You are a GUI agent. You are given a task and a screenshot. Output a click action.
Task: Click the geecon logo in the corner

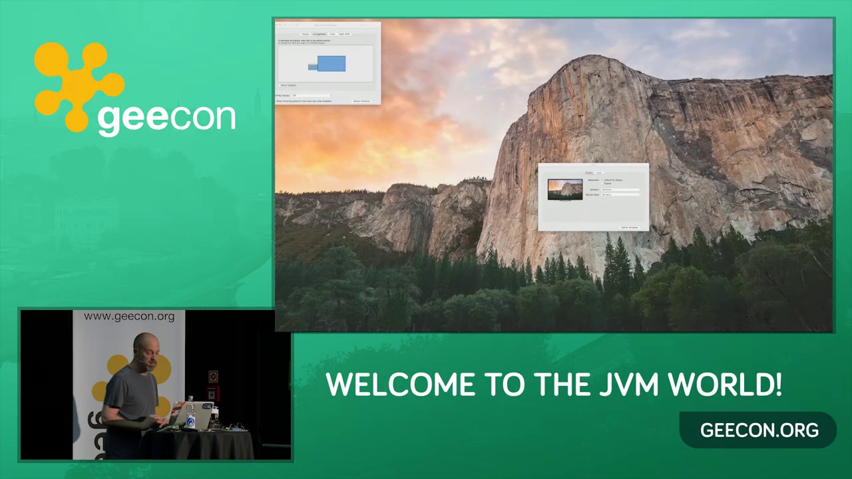pos(133,90)
